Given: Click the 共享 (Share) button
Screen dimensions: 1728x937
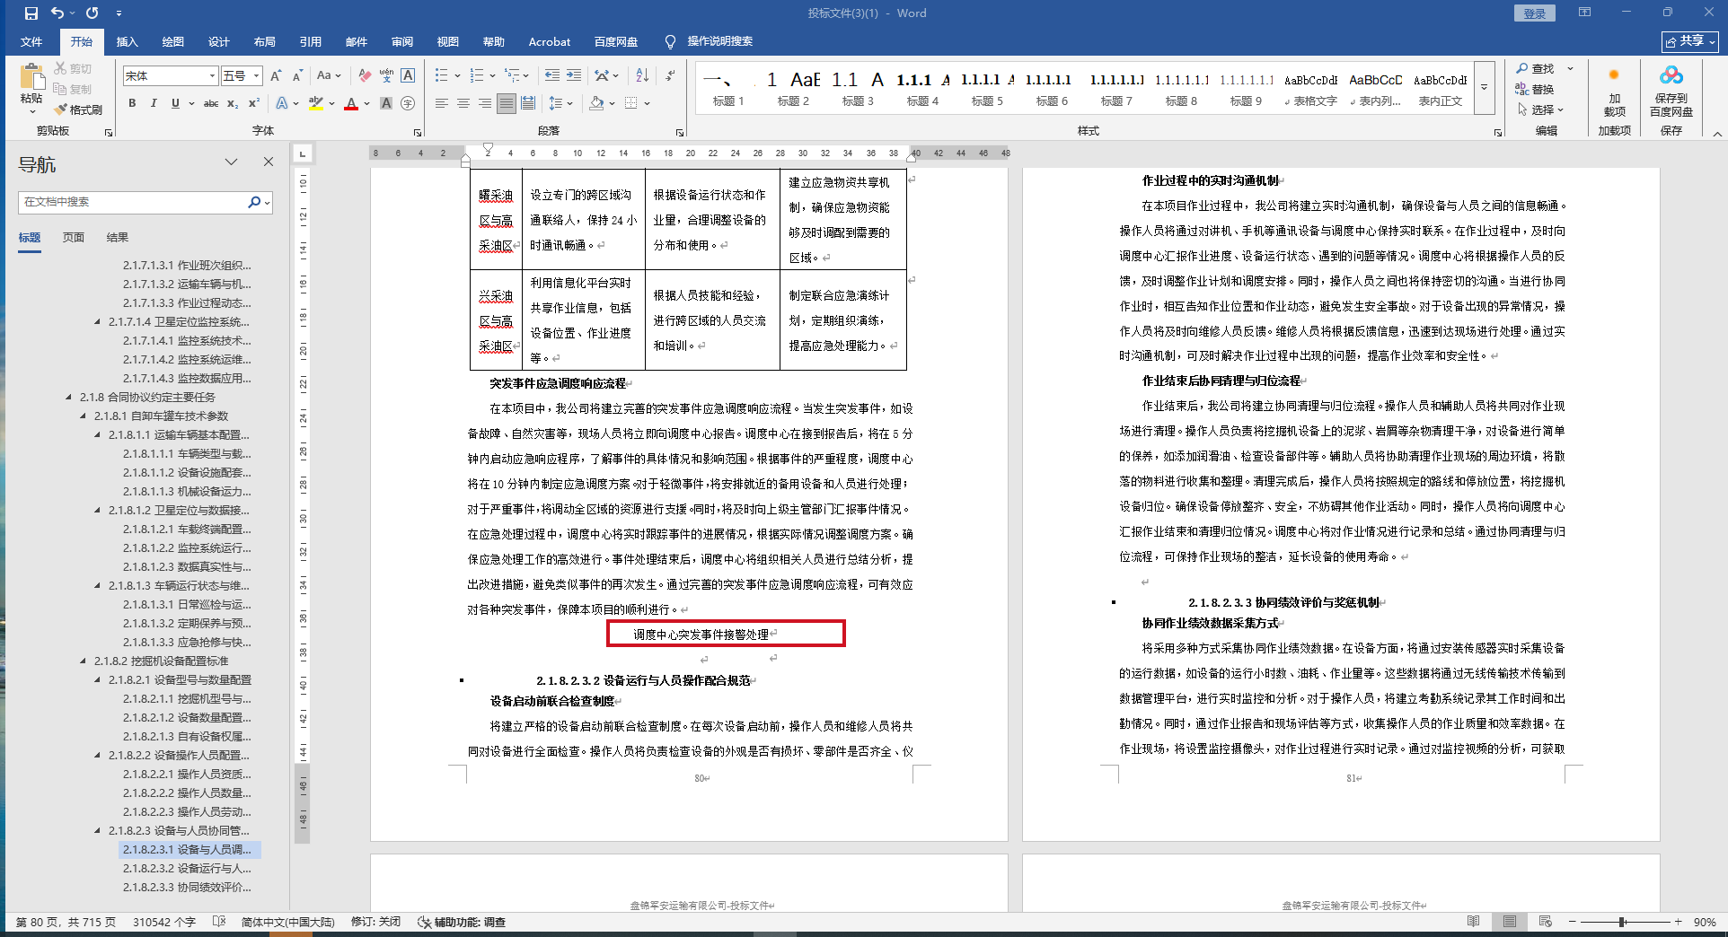Looking at the screenshot, I should coord(1689,41).
